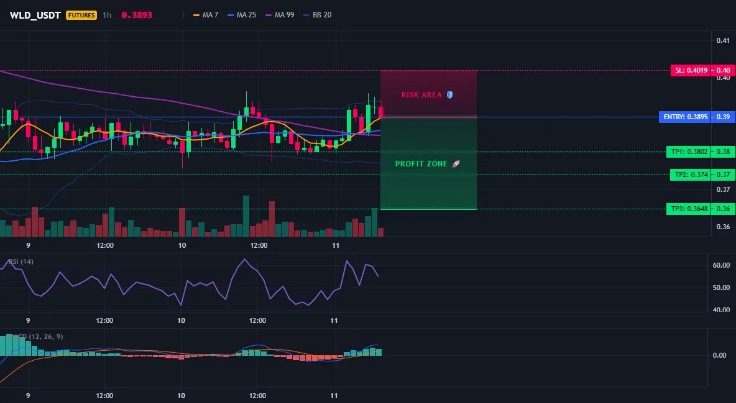Click the SL: 0.4019 stop loss label

(x=691, y=70)
